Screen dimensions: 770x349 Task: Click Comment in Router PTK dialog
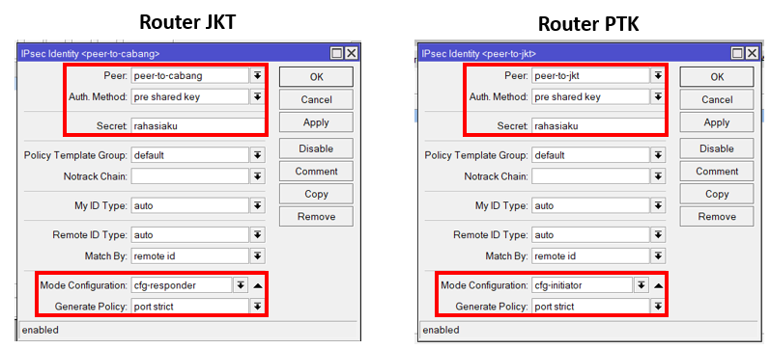pos(717,171)
